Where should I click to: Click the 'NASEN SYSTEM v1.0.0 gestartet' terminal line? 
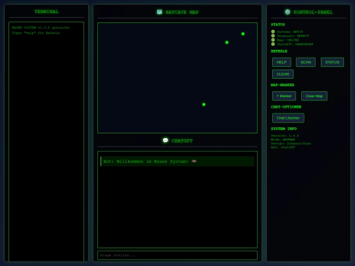coord(41,28)
